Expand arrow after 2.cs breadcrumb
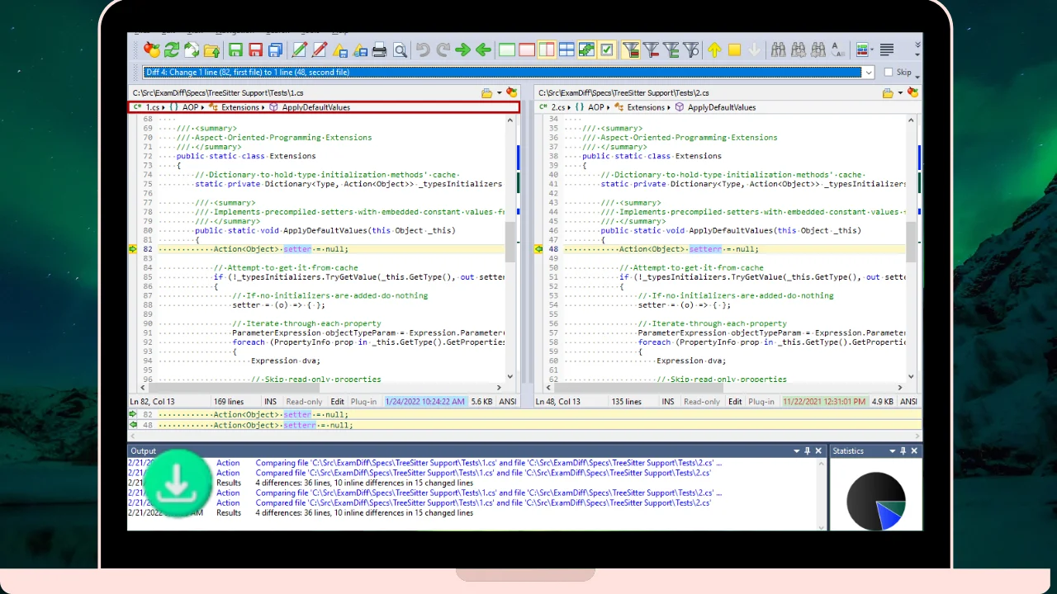This screenshot has width=1057, height=594. (x=571, y=107)
